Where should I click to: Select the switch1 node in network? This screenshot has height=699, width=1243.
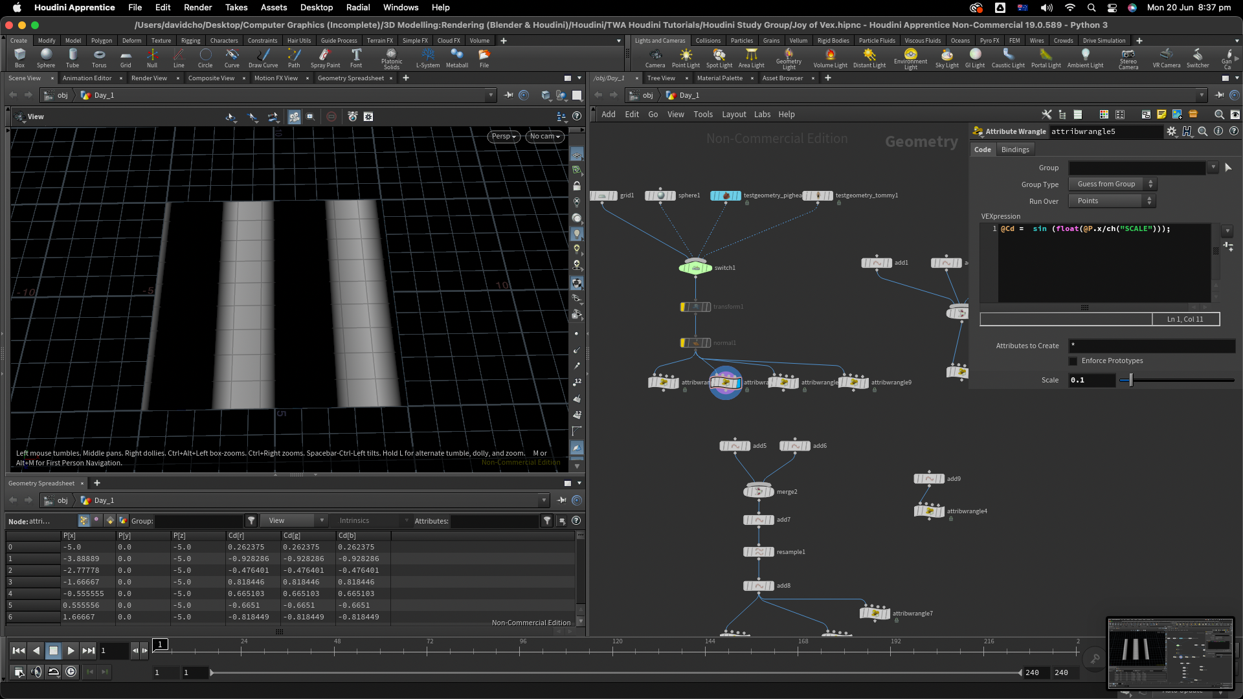click(x=695, y=267)
